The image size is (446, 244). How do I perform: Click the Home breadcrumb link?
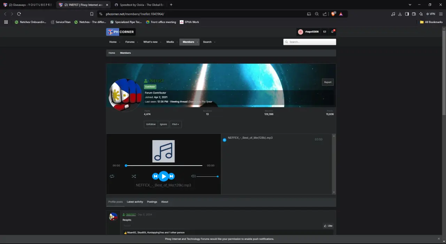tap(112, 53)
